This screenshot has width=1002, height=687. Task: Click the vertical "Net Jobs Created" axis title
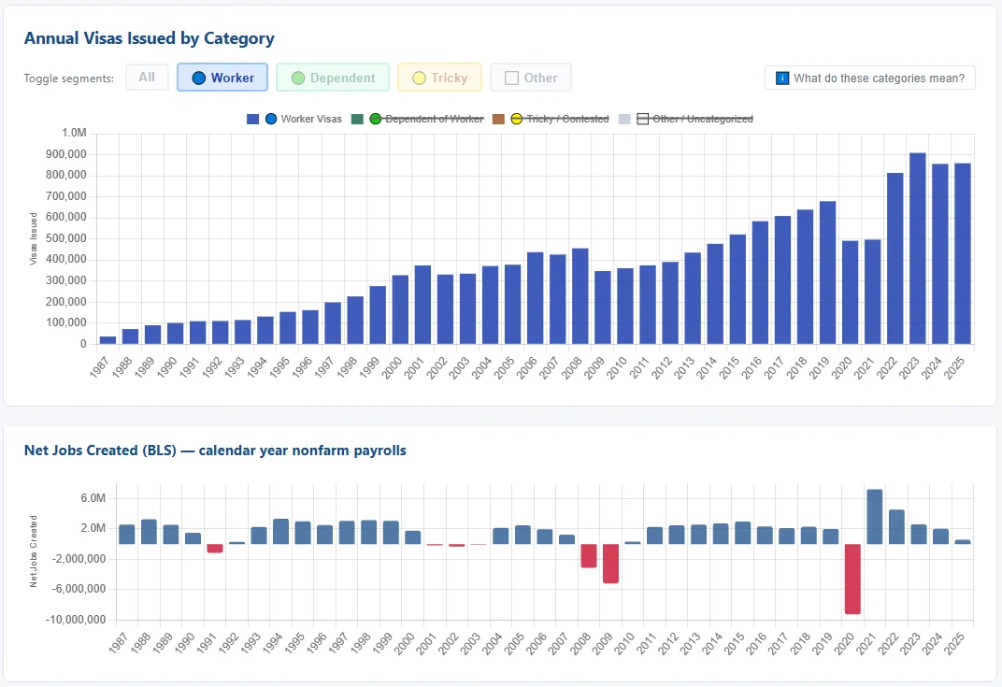click(x=34, y=551)
